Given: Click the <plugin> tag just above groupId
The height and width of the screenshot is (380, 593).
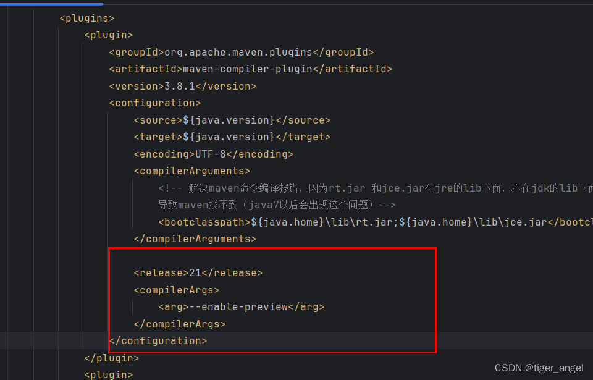Looking at the screenshot, I should coord(109,35).
